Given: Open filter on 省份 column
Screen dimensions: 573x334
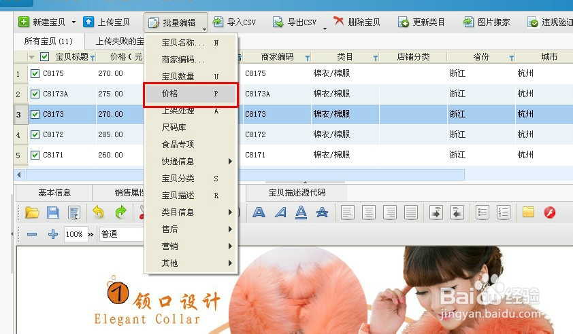Looking at the screenshot, I should 512,58.
